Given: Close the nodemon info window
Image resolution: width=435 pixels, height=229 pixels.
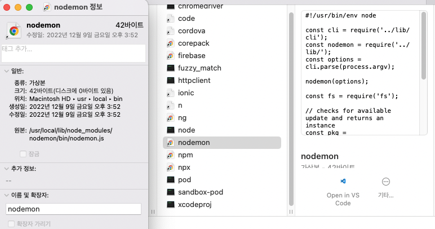Looking at the screenshot, I should [7, 7].
